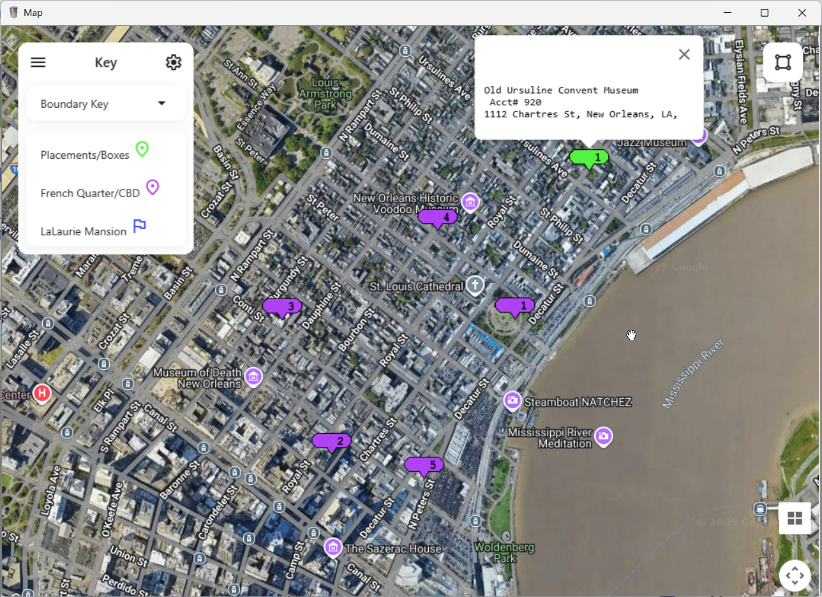This screenshot has height=597, width=822.
Task: Click the French Quarter/CBD purple pin icon
Action: click(152, 187)
